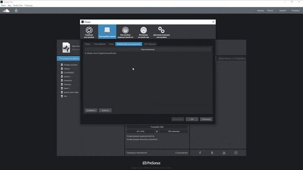Open the Помощь menu
The image size is (303, 170).
pos(28,5)
